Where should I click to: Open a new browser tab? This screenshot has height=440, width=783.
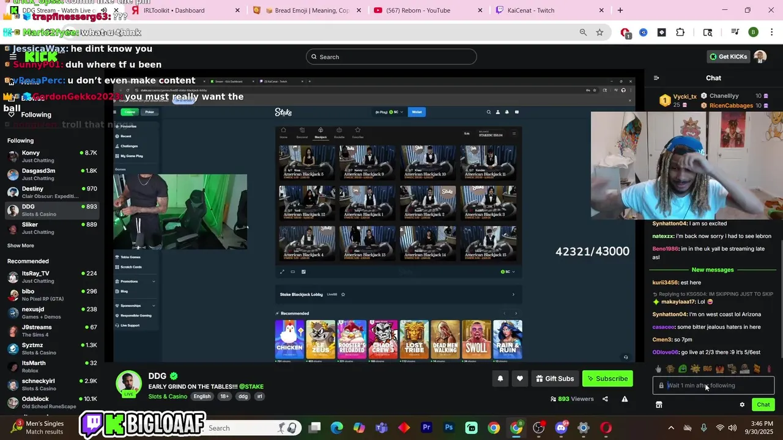[x=620, y=10]
